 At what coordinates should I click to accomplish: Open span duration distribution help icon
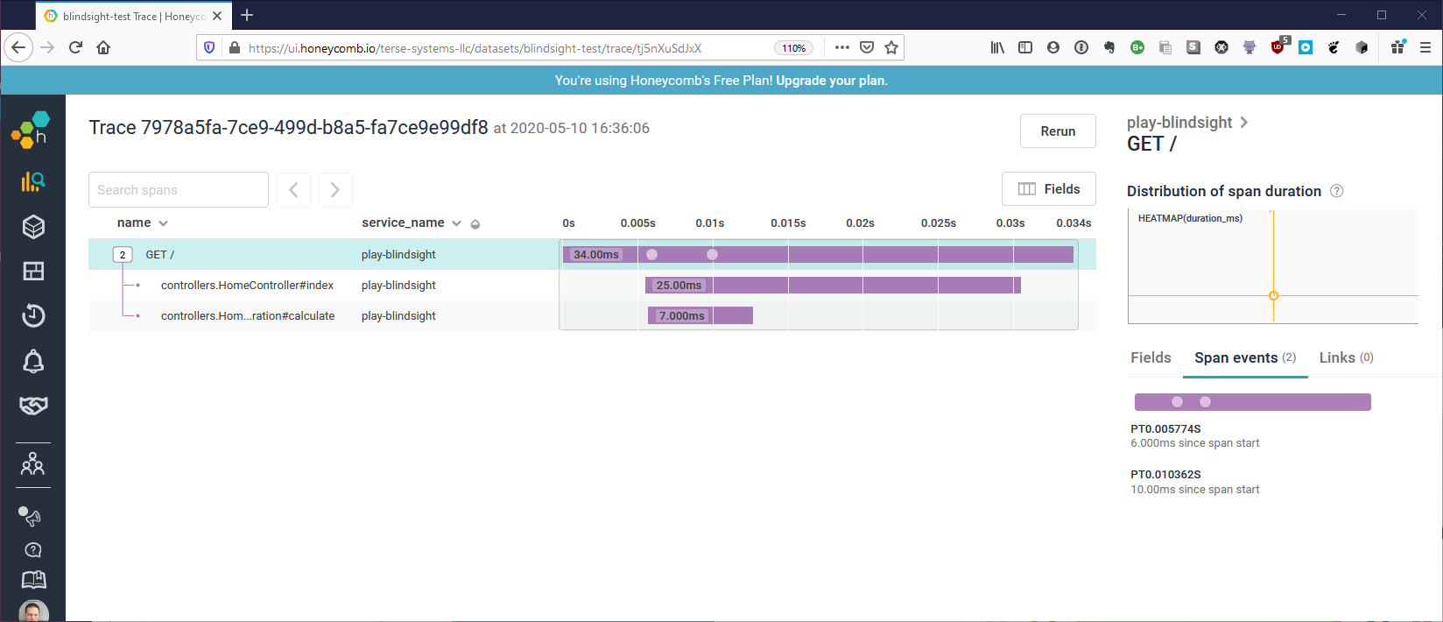(x=1337, y=191)
